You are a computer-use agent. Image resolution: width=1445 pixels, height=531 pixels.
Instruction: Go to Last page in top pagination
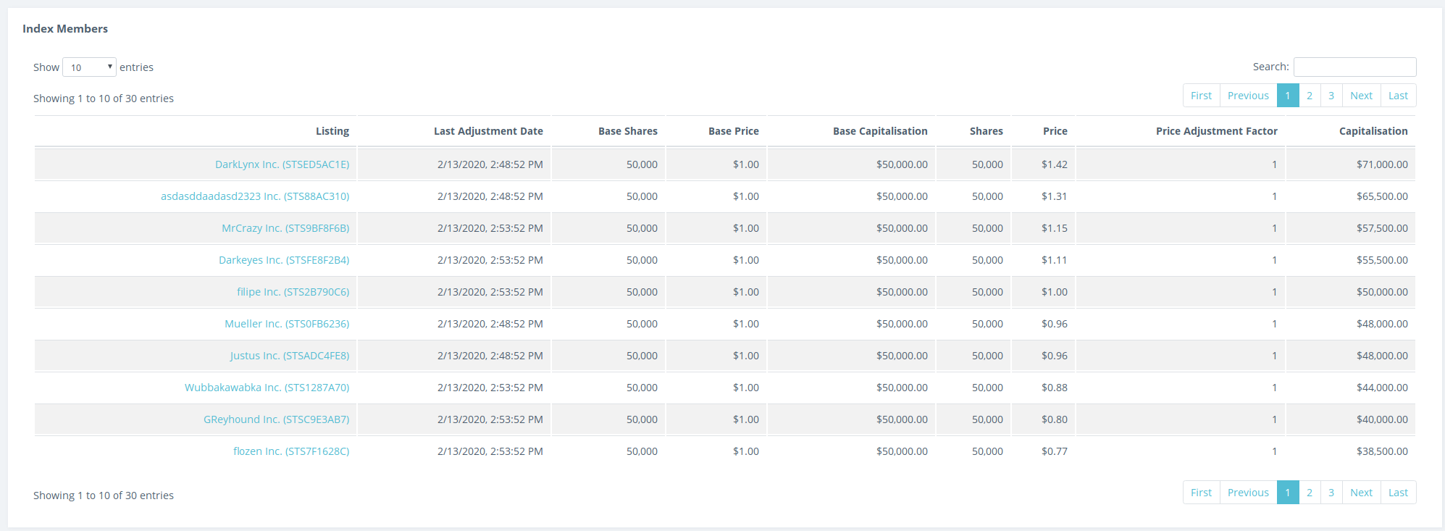1398,96
